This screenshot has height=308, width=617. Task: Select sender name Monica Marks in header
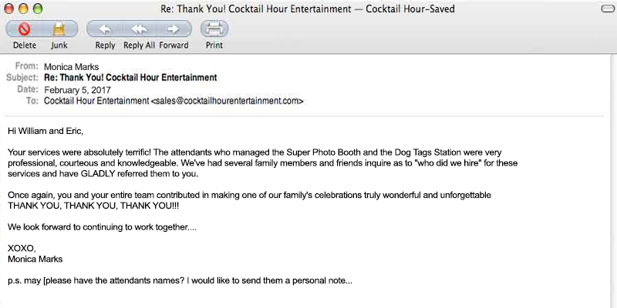70,67
